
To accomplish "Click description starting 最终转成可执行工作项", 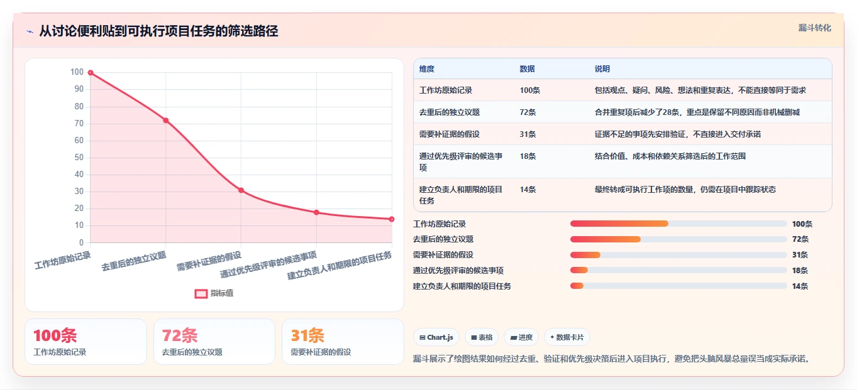I will (x=685, y=190).
